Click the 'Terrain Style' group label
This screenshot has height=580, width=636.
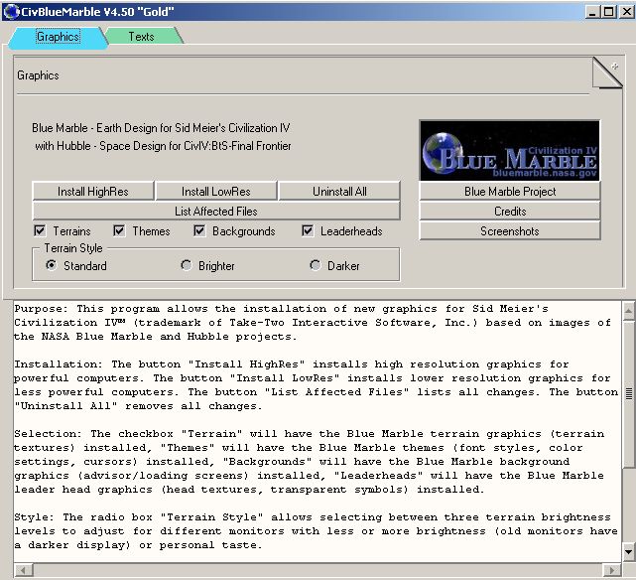73,248
